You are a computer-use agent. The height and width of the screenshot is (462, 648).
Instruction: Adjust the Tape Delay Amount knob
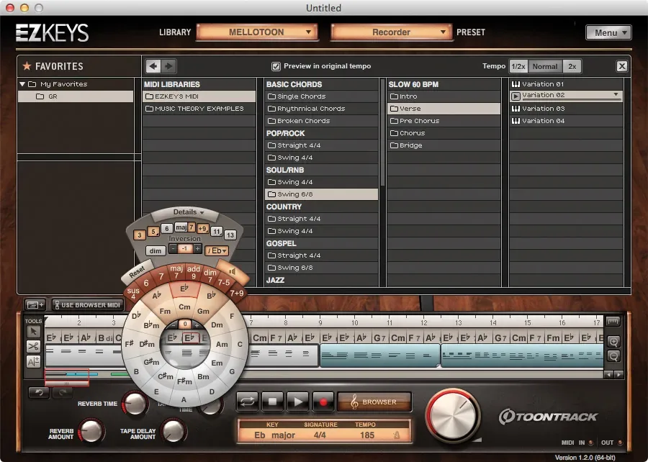(173, 430)
